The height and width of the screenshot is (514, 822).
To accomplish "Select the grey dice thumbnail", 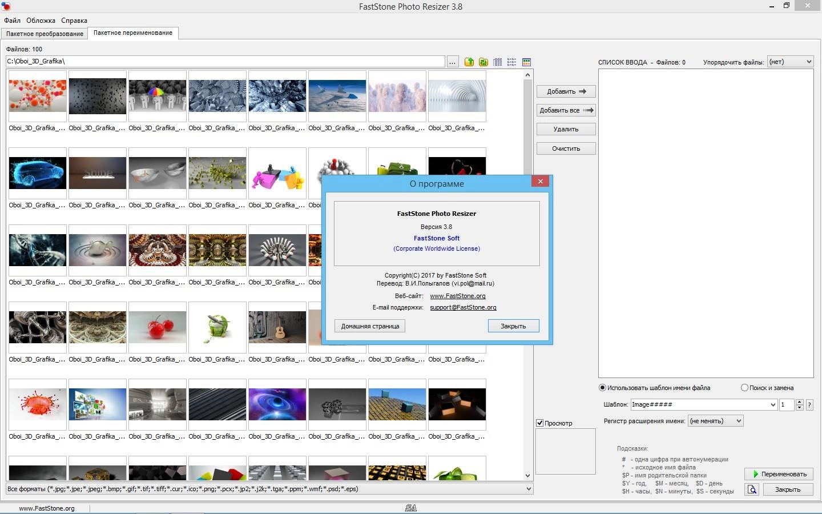I will coord(337,404).
